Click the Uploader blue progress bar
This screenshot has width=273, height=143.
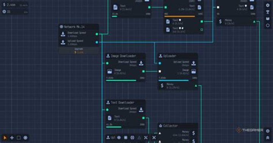click(x=174, y=80)
